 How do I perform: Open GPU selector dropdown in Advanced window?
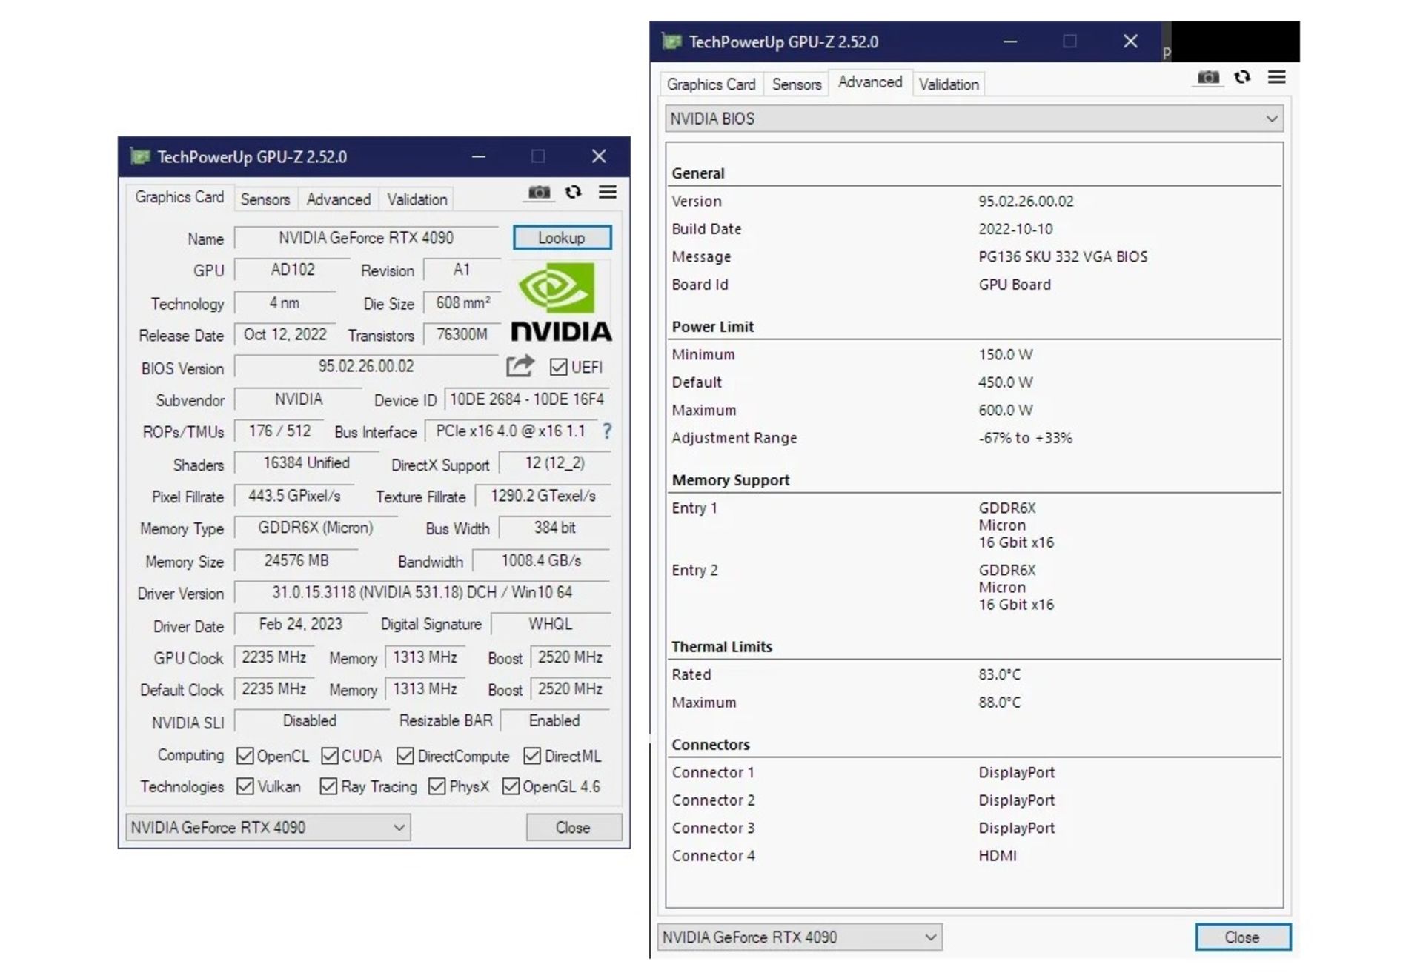click(800, 937)
